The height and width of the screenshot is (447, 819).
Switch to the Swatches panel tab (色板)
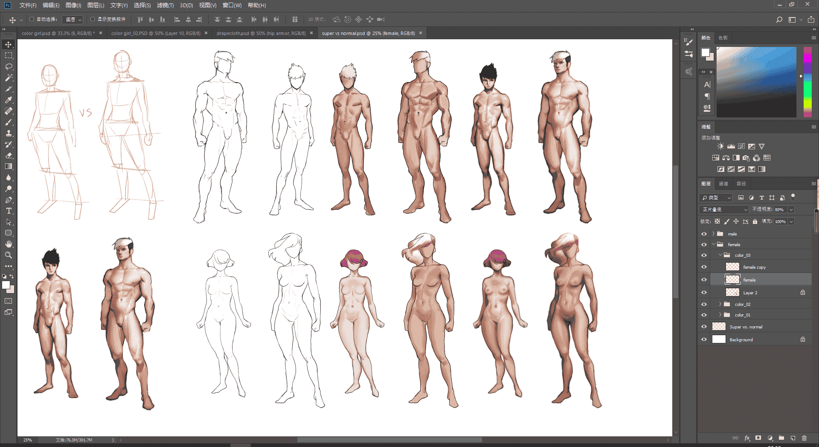coord(723,38)
